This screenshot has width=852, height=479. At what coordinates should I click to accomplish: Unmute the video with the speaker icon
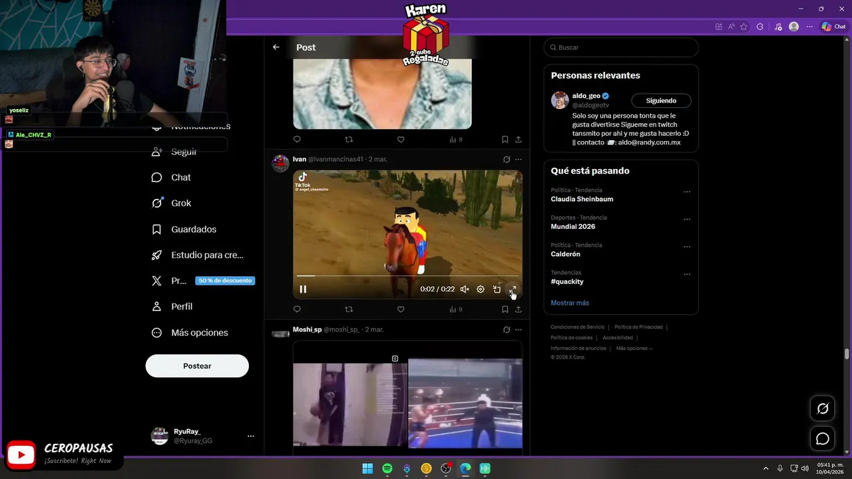[x=465, y=289]
